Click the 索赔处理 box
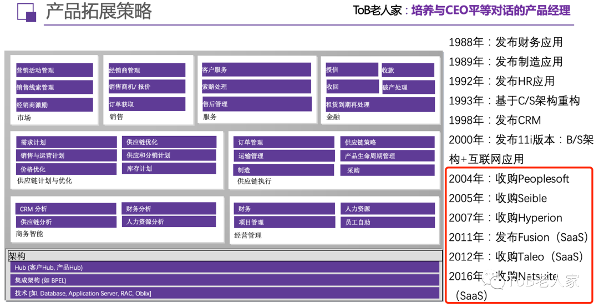Screen dimensions: 599x307 tap(257, 87)
